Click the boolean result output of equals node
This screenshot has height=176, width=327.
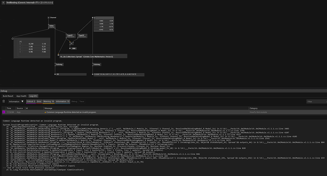(x=70, y=49)
